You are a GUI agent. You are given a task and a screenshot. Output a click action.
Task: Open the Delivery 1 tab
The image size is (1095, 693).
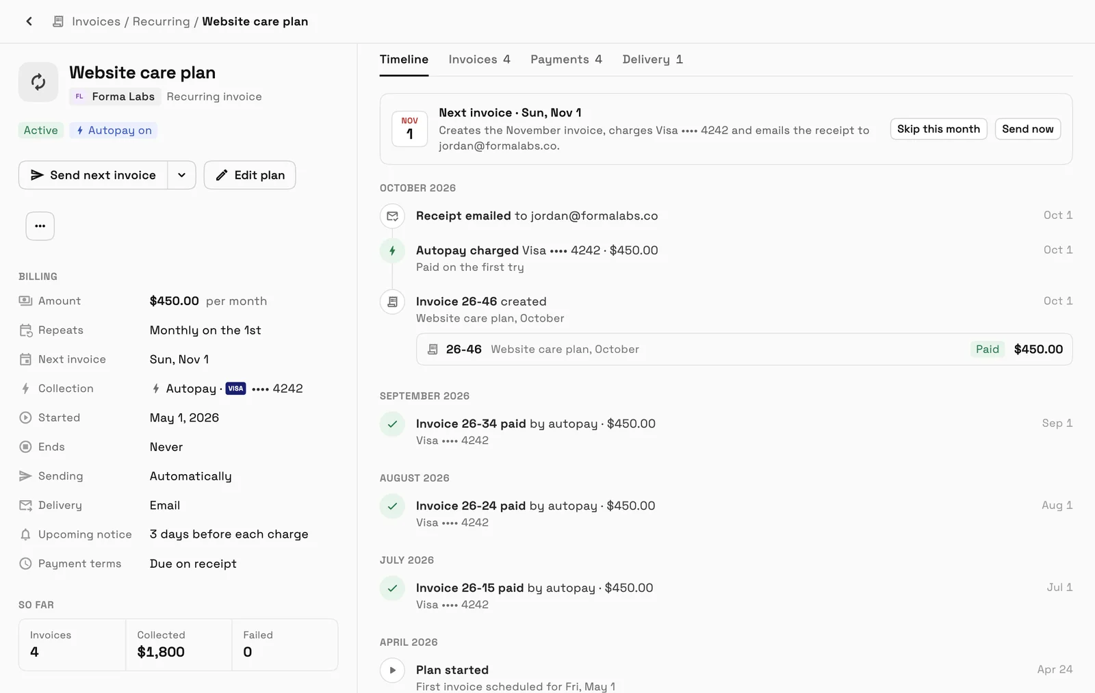tap(652, 60)
